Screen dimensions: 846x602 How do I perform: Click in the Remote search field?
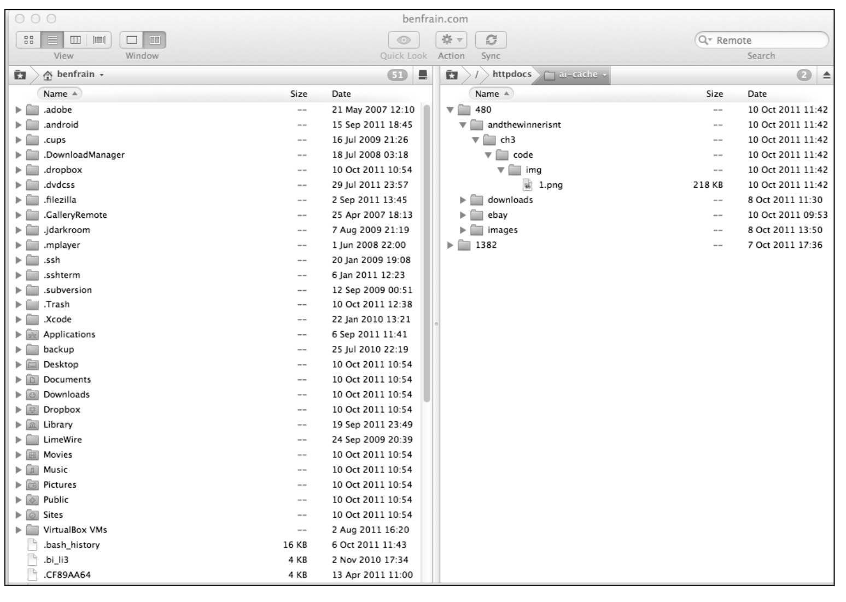tap(766, 40)
